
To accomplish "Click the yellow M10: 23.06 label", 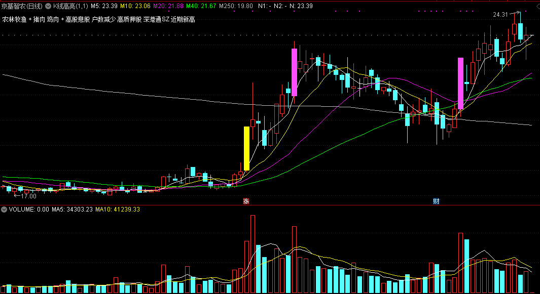I will pos(135,6).
